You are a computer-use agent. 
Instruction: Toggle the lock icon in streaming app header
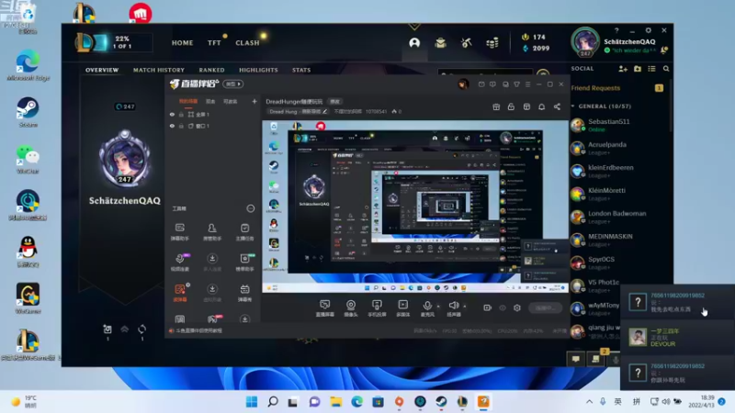coord(511,106)
